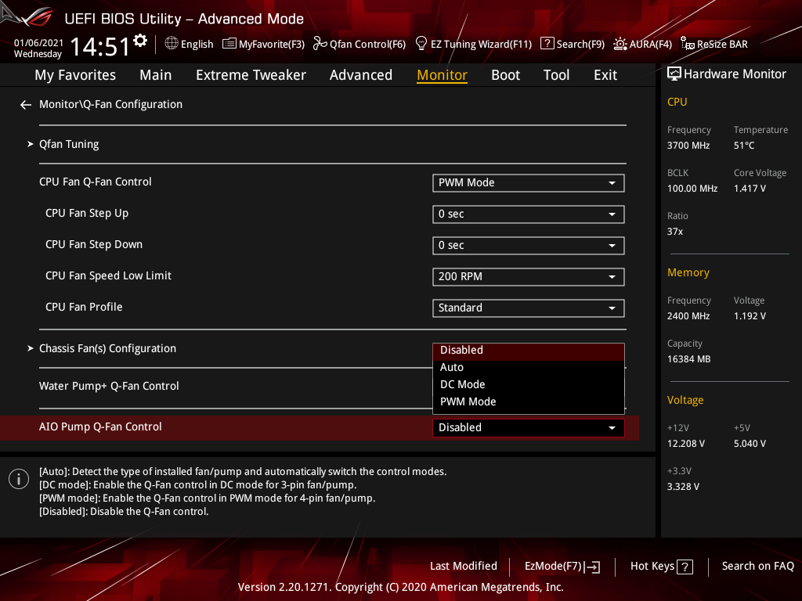802x601 pixels.
Task: Expand Qfan Tuning submenu
Action: point(69,144)
